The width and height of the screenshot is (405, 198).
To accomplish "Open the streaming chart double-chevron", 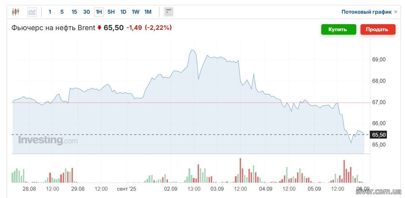I will (x=395, y=12).
